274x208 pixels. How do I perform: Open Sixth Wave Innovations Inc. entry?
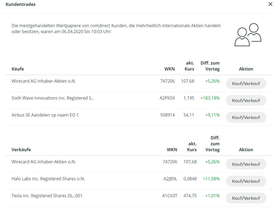(x=52, y=98)
